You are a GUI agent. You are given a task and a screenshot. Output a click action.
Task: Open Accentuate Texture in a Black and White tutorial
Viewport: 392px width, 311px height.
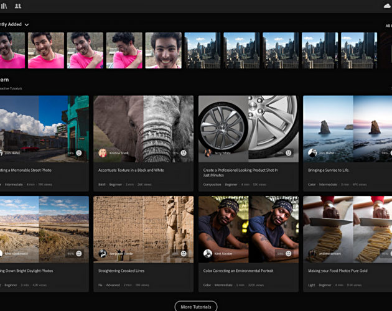click(x=131, y=170)
